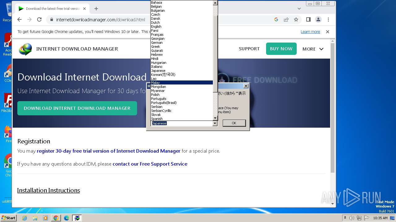
Task: Confirm language with the OK button
Action: (234, 123)
